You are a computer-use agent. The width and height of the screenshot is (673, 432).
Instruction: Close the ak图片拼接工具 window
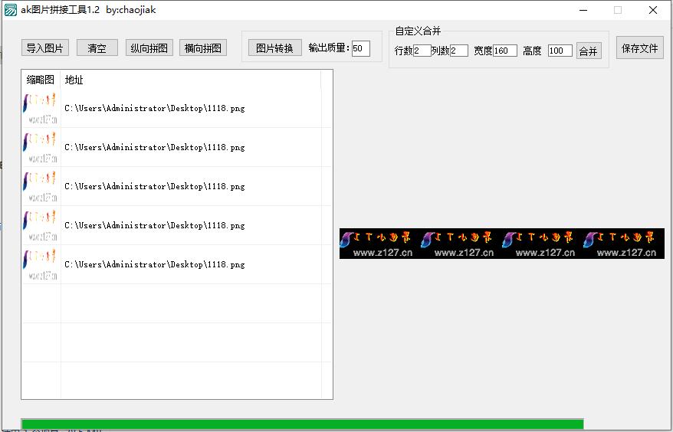pyautogui.click(x=653, y=10)
